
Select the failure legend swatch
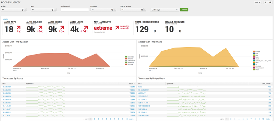[x=126, y=59]
